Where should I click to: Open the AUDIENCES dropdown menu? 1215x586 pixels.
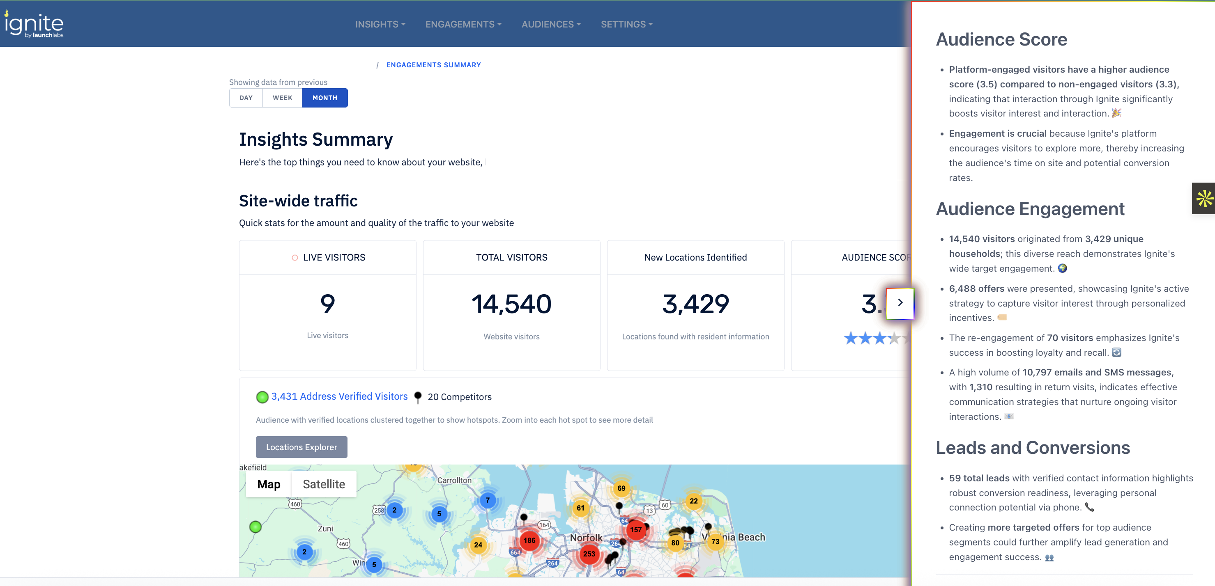coord(550,24)
